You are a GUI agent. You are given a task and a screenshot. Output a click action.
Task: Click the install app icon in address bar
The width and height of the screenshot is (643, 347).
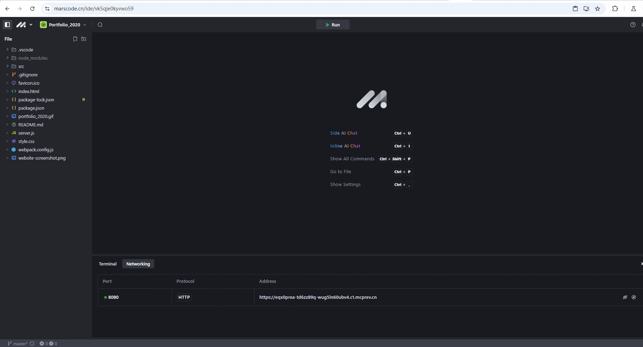[x=586, y=9]
